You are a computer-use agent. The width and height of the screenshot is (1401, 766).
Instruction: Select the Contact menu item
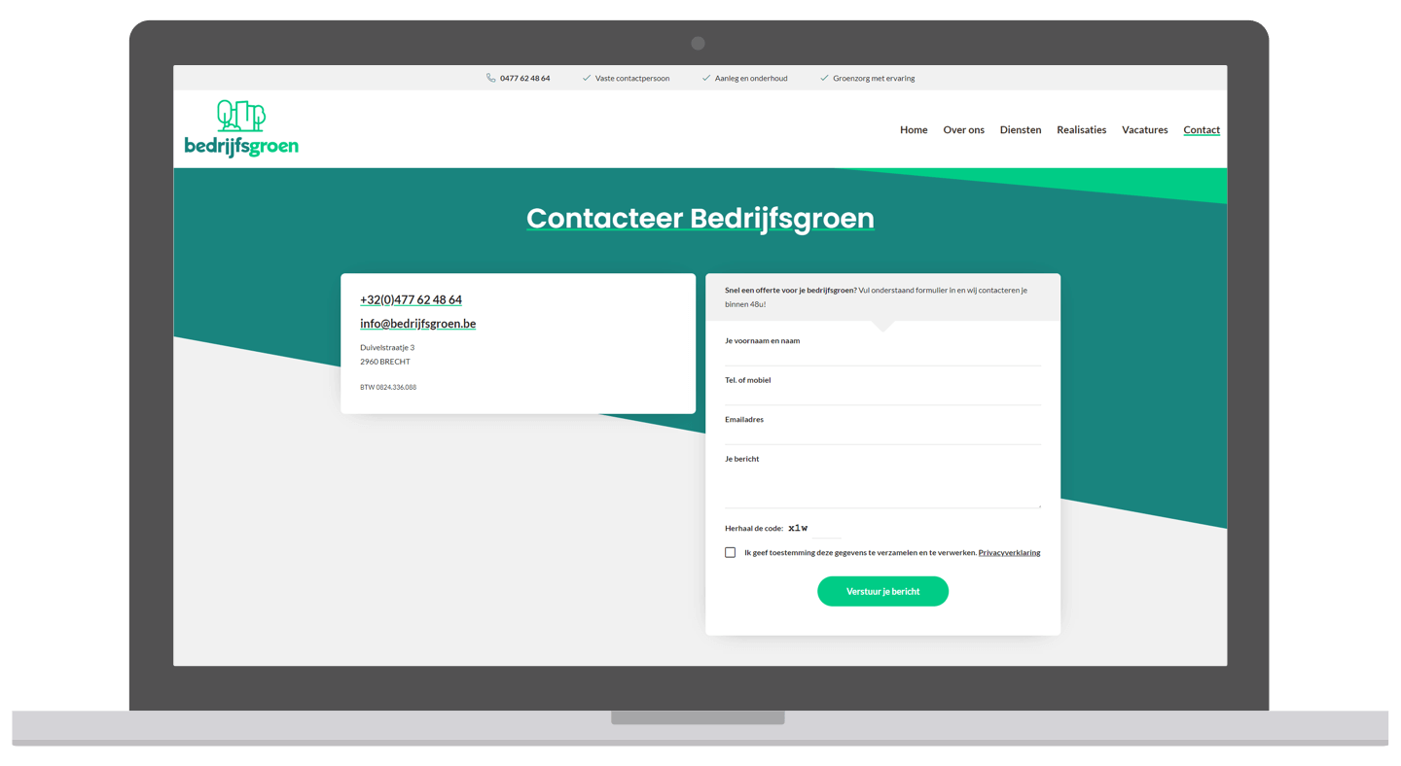(1202, 129)
